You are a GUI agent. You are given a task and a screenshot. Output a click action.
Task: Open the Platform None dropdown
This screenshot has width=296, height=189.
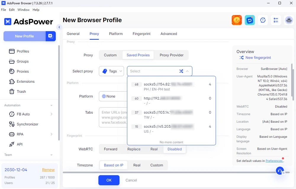pos(113,96)
